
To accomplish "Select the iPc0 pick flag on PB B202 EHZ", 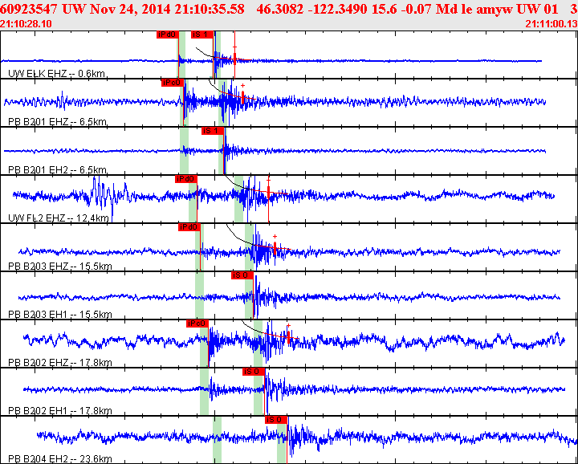I will coord(197,324).
